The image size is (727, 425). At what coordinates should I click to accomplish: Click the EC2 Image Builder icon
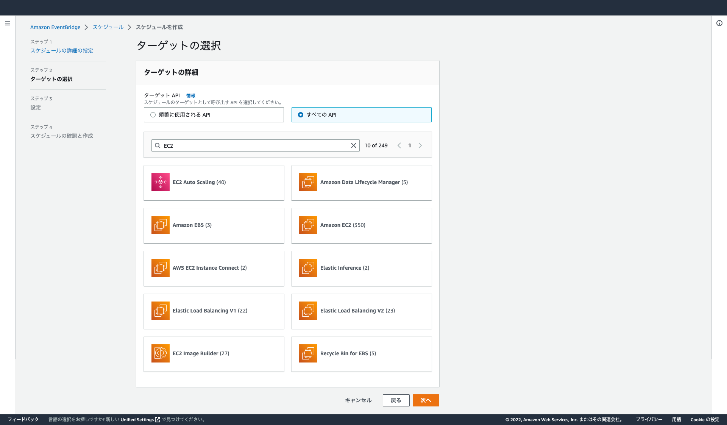pyautogui.click(x=160, y=353)
